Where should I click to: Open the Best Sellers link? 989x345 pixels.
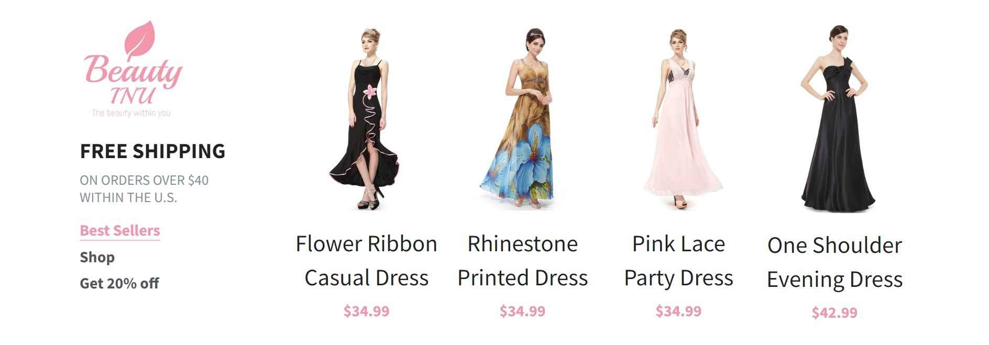(x=120, y=231)
